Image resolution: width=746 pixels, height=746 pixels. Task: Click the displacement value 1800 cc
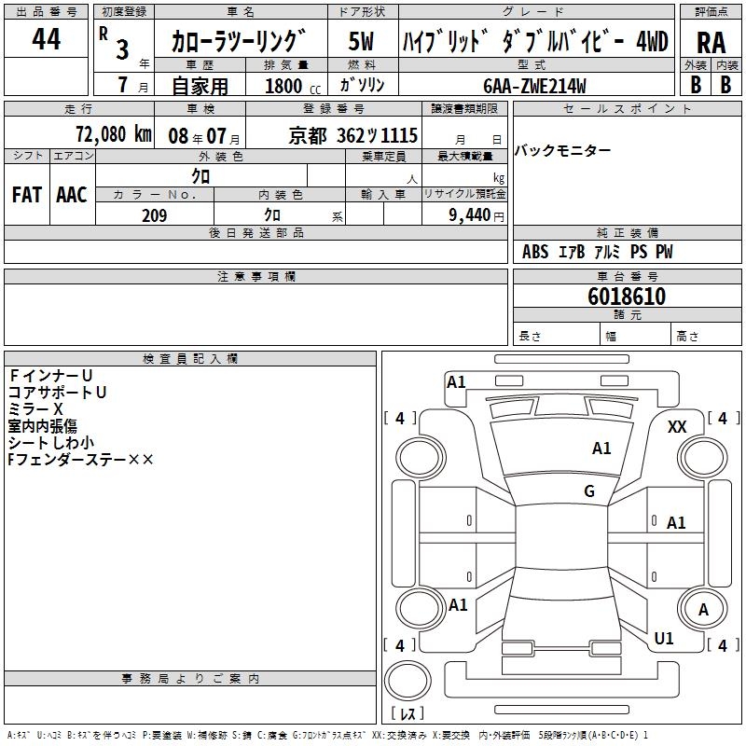[x=293, y=86]
